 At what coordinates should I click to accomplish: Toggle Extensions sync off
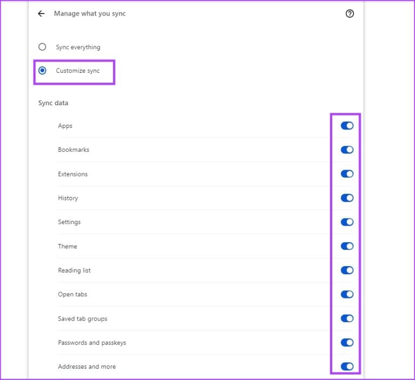click(x=347, y=174)
